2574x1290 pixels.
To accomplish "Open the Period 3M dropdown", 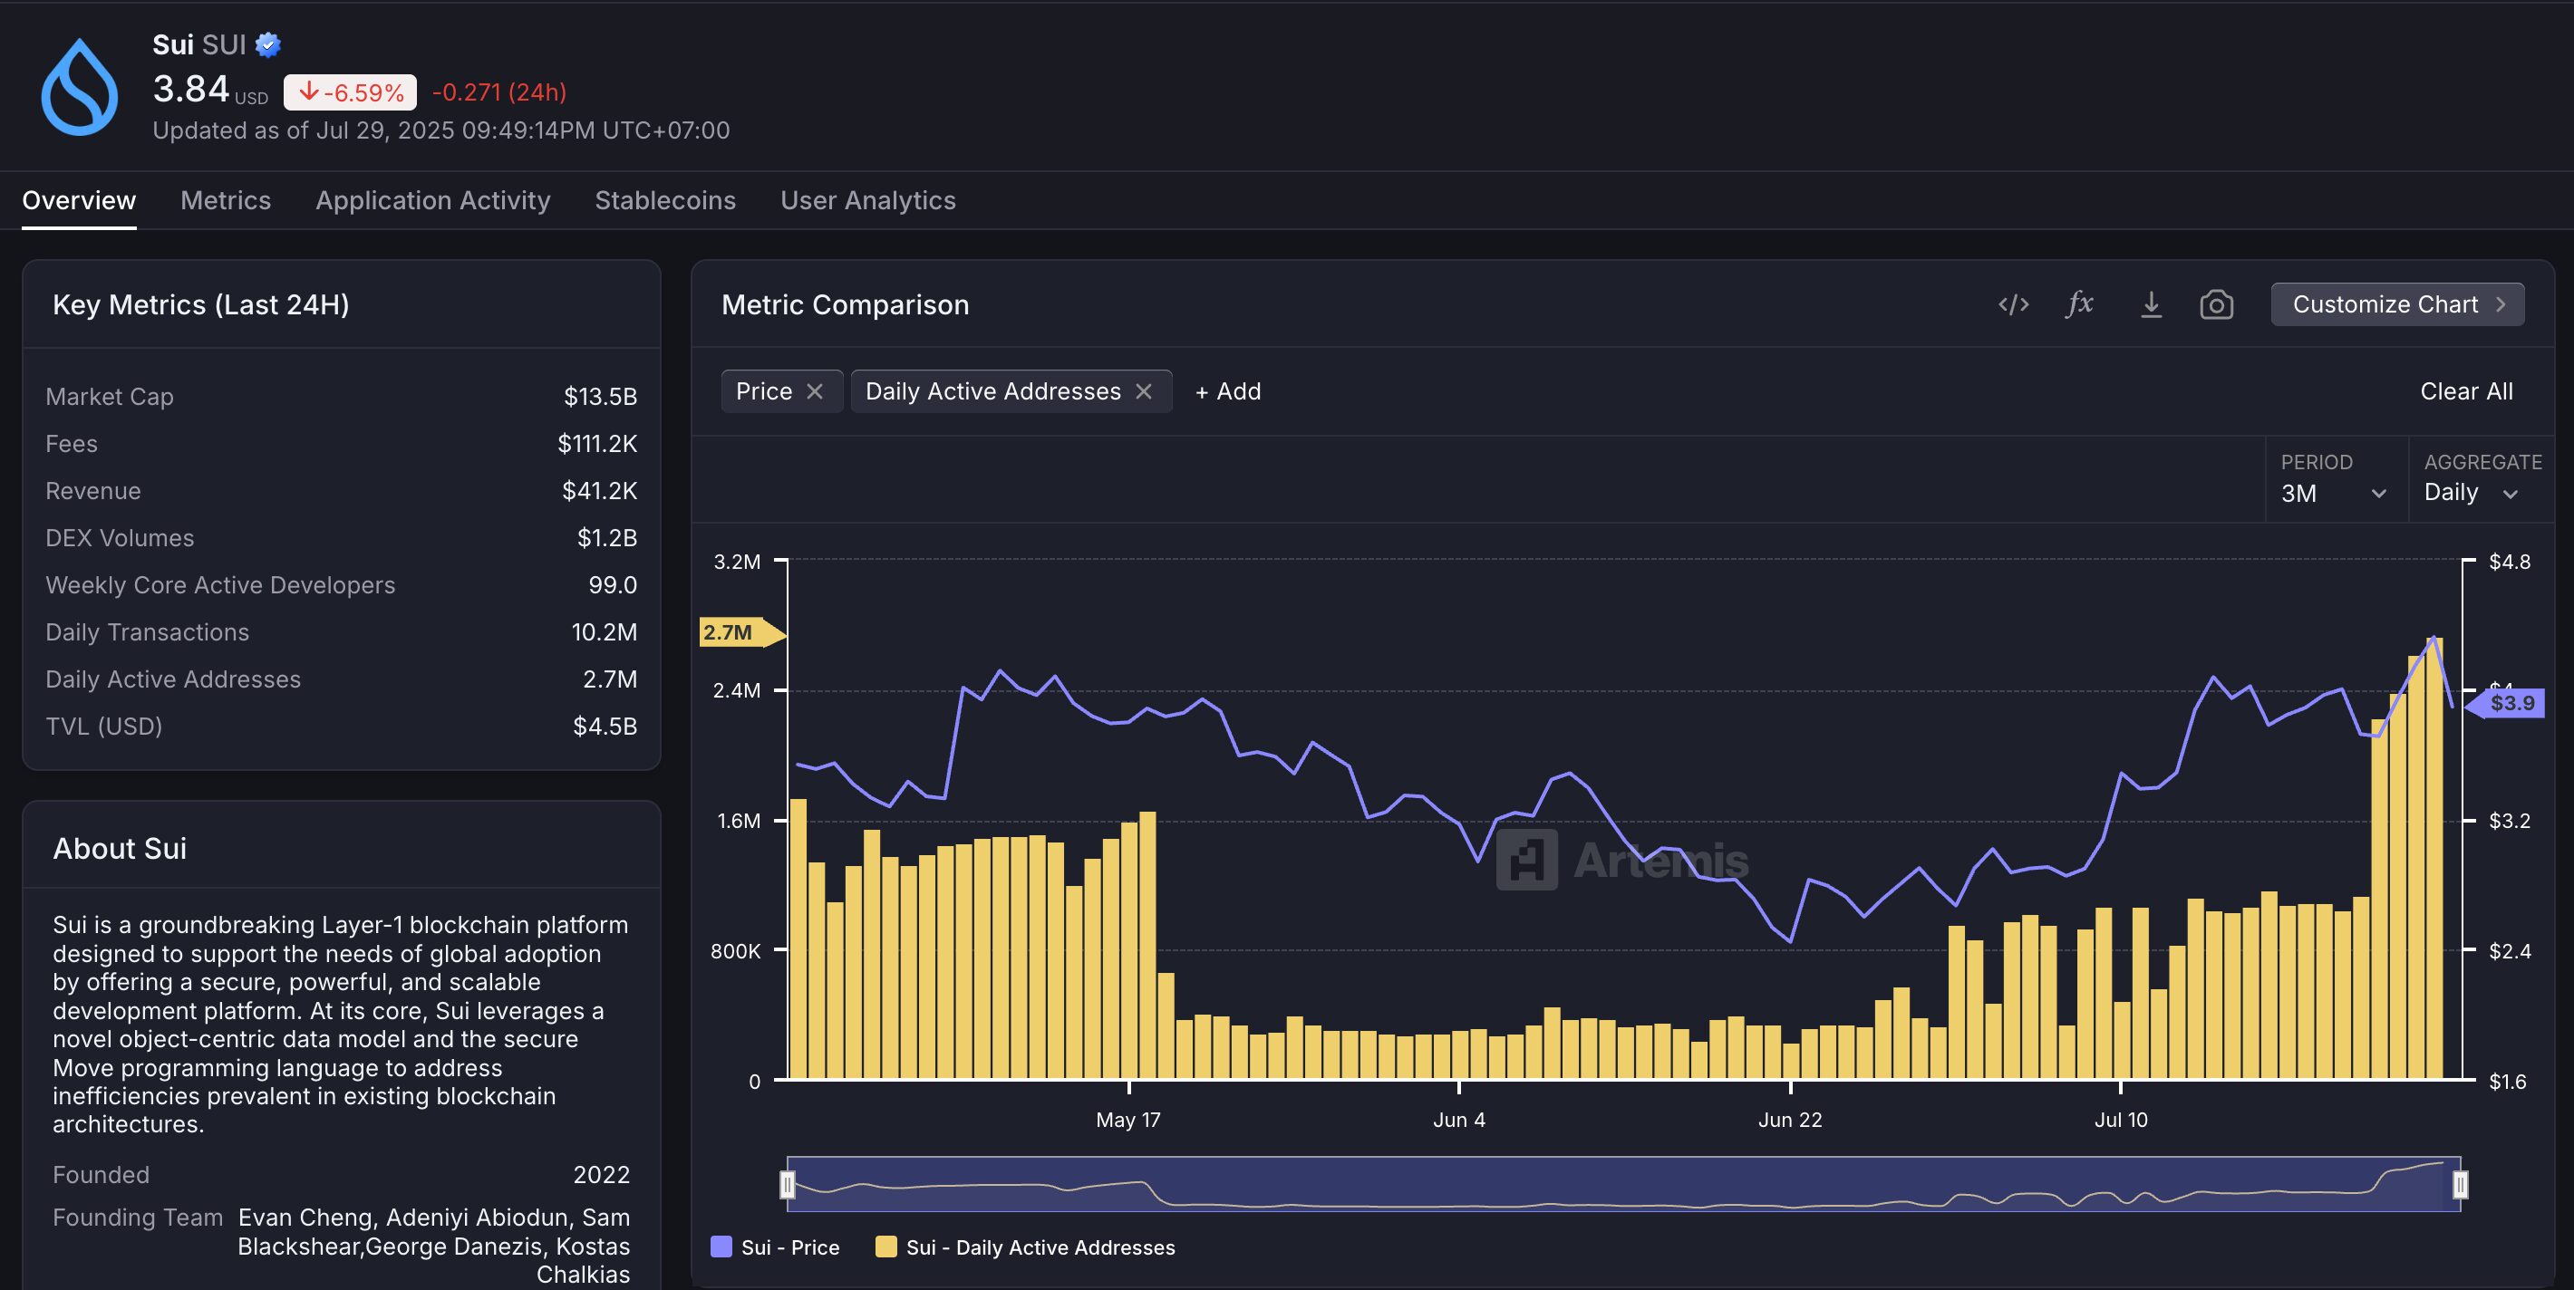I will [2333, 493].
